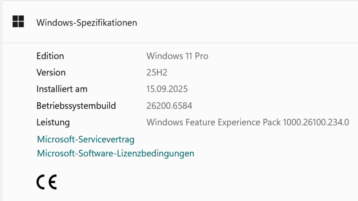Select the Version label
The image size is (358, 201).
[x=51, y=72]
